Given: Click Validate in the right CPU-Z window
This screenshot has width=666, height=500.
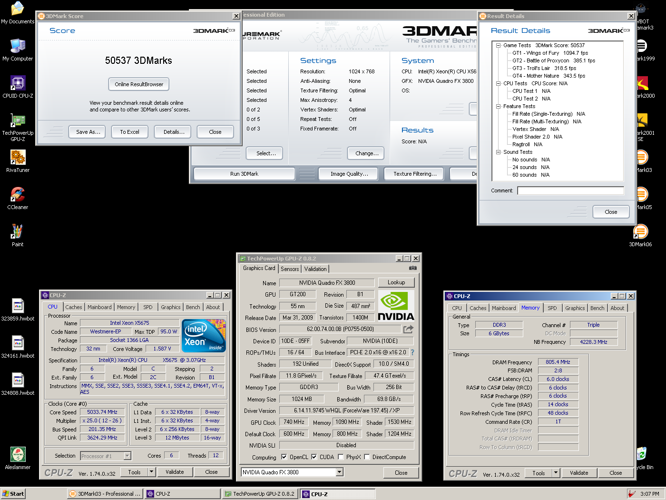Looking at the screenshot, I should [579, 473].
